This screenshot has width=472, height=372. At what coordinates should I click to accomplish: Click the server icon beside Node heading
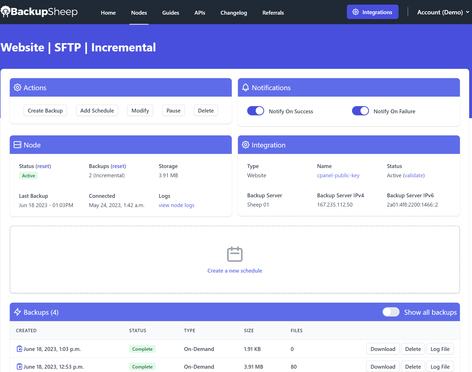(x=17, y=145)
